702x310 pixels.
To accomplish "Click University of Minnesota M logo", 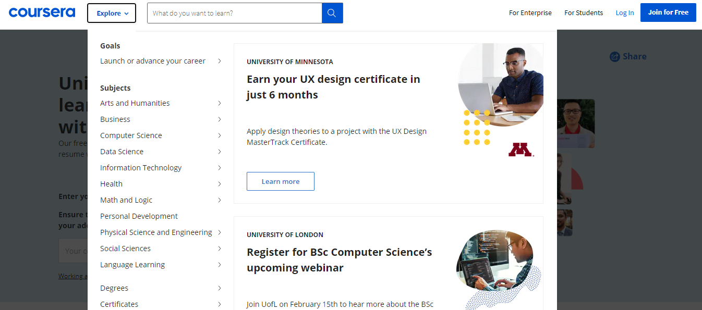I will click(520, 150).
